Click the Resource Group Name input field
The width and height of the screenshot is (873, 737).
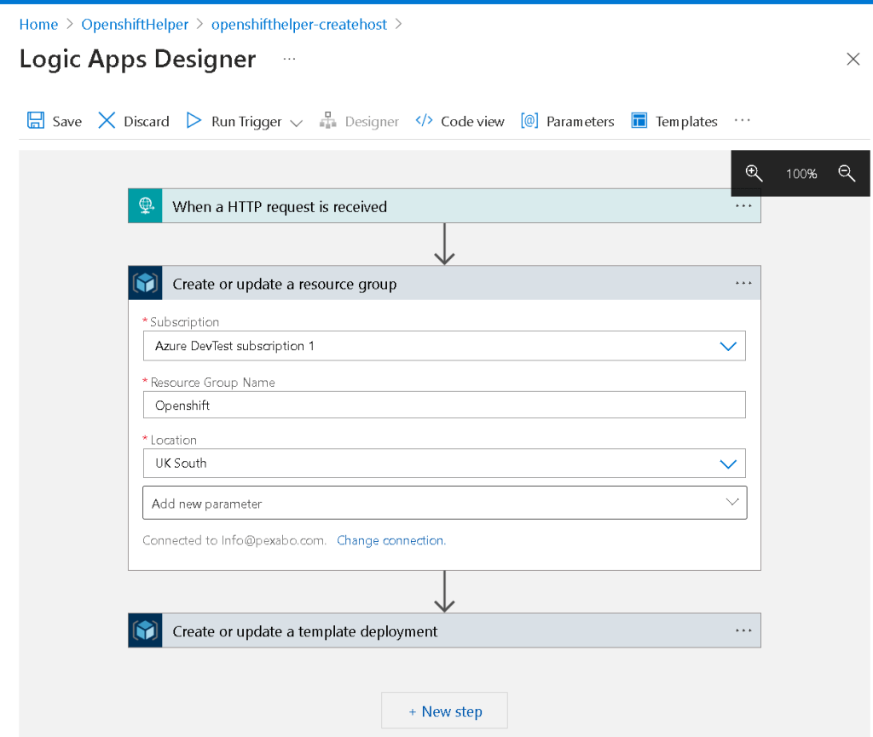click(x=444, y=405)
